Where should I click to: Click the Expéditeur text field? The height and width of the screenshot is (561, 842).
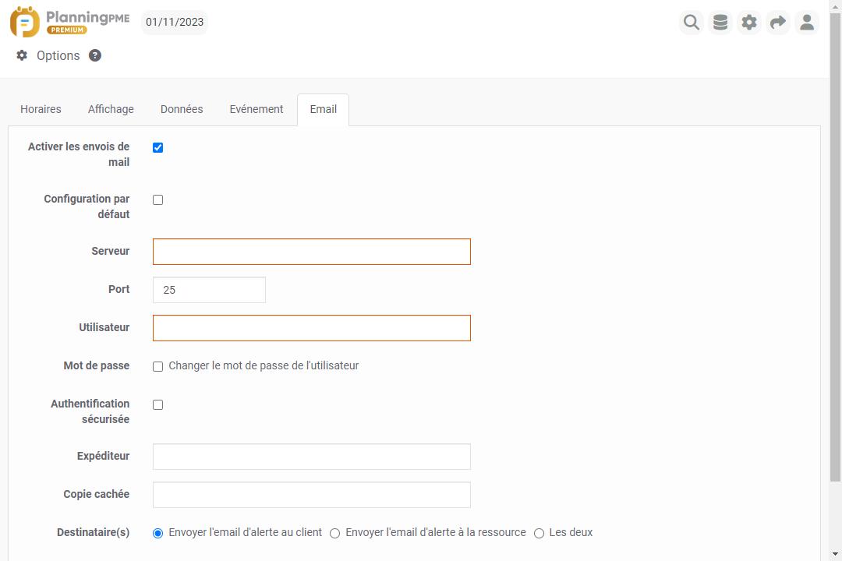(x=312, y=457)
